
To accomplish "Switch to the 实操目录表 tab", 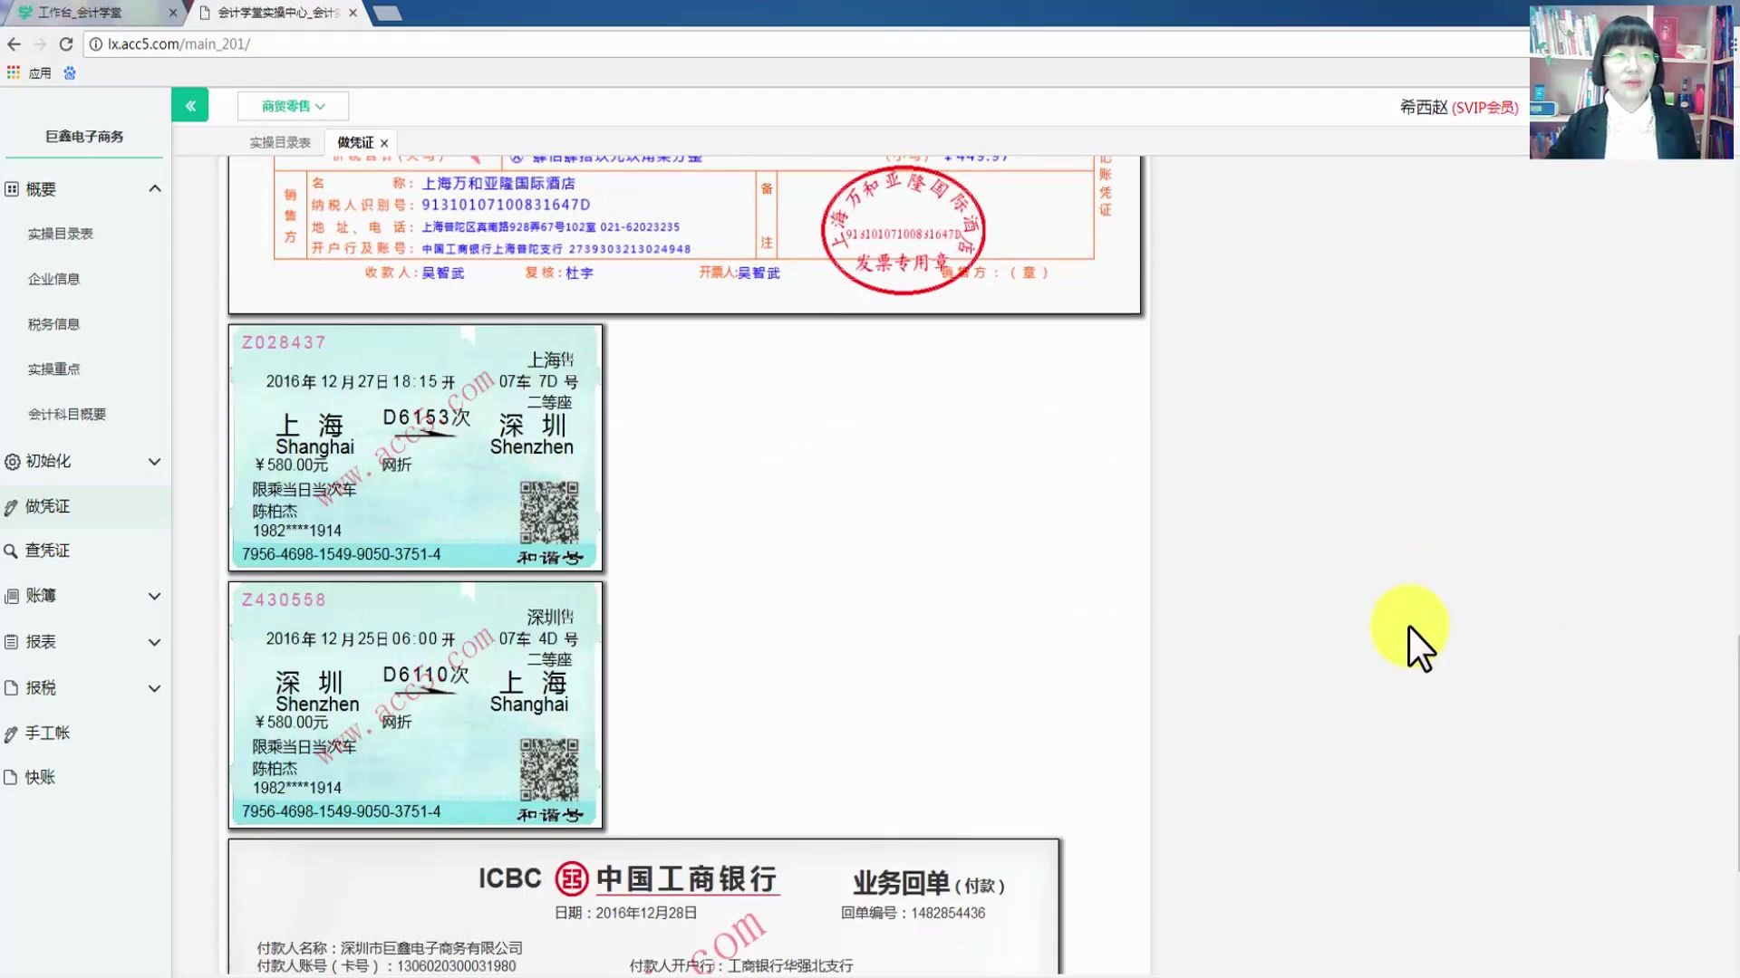I will pos(279,142).
